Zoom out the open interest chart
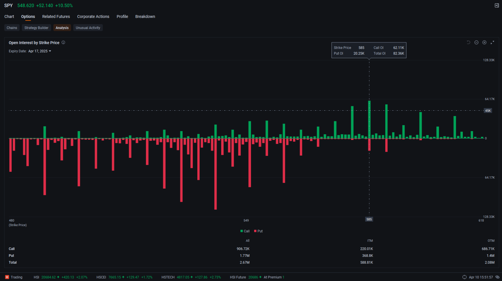 click(476, 42)
